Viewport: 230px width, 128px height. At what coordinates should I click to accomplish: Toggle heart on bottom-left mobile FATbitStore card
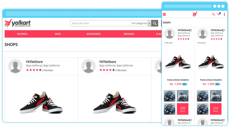click(x=191, y=120)
